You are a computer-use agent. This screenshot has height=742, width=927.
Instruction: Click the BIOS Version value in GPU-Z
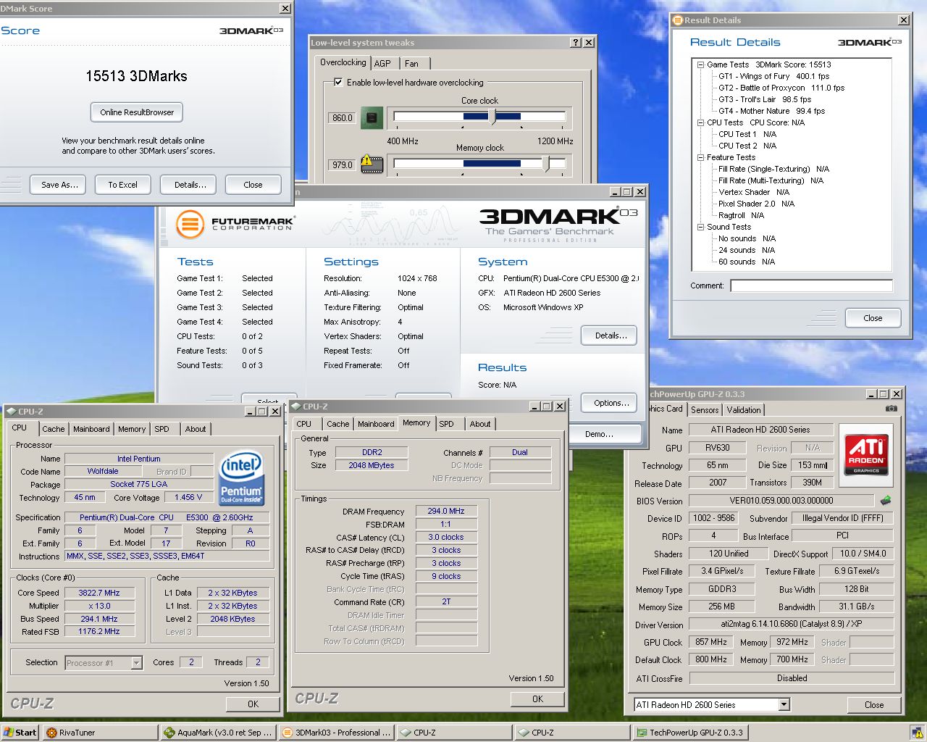point(781,501)
